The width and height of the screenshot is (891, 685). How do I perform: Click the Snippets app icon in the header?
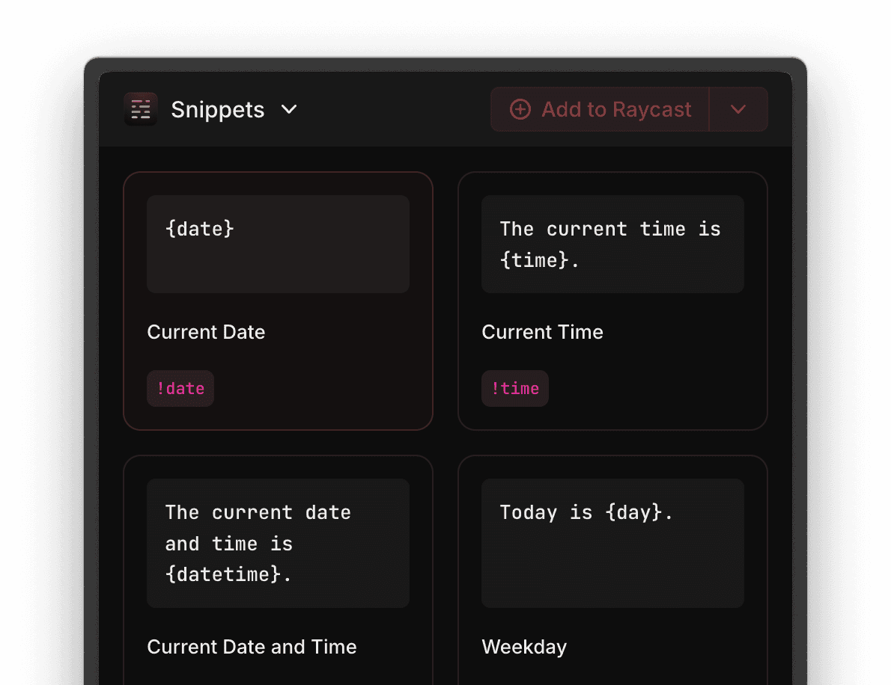tap(141, 108)
